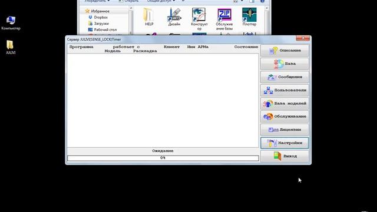Click the Explorer help question mark icon
The image size is (377, 212).
pyautogui.click(x=262, y=1)
